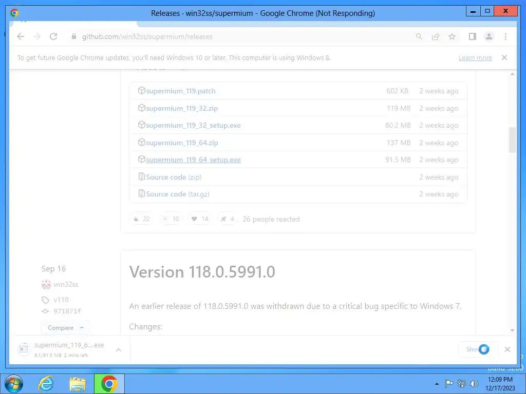Expand download item options chevron
Screen dimensions: 526x394
click(x=119, y=350)
